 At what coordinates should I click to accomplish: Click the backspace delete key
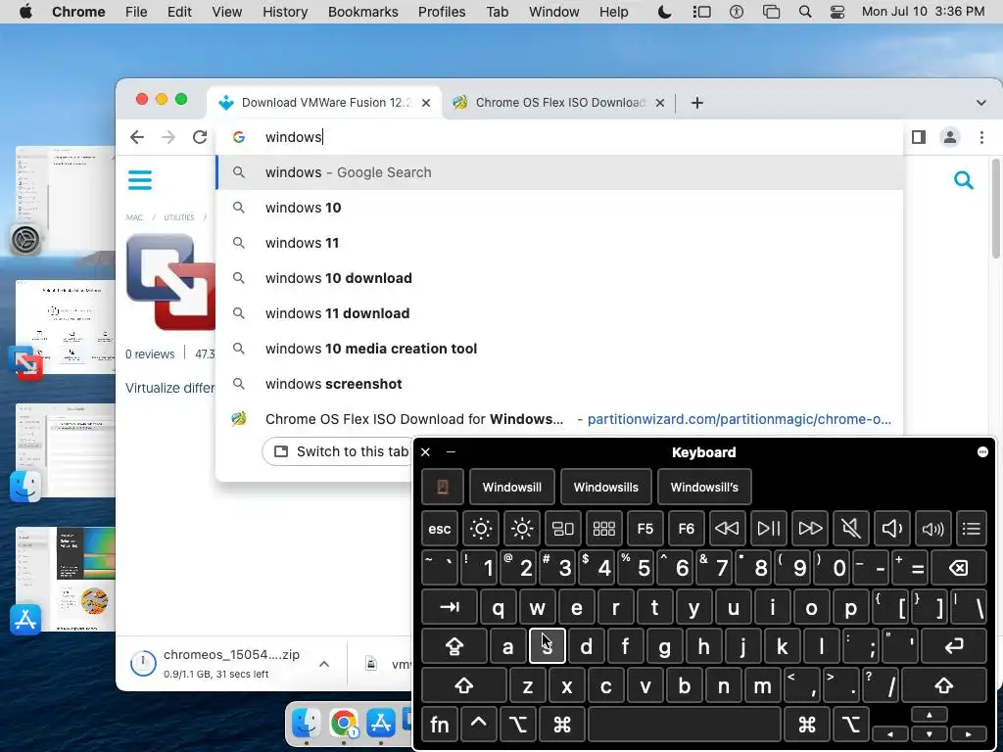coord(959,568)
